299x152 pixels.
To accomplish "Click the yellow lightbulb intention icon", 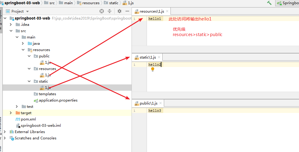I will pyautogui.click(x=153, y=69).
